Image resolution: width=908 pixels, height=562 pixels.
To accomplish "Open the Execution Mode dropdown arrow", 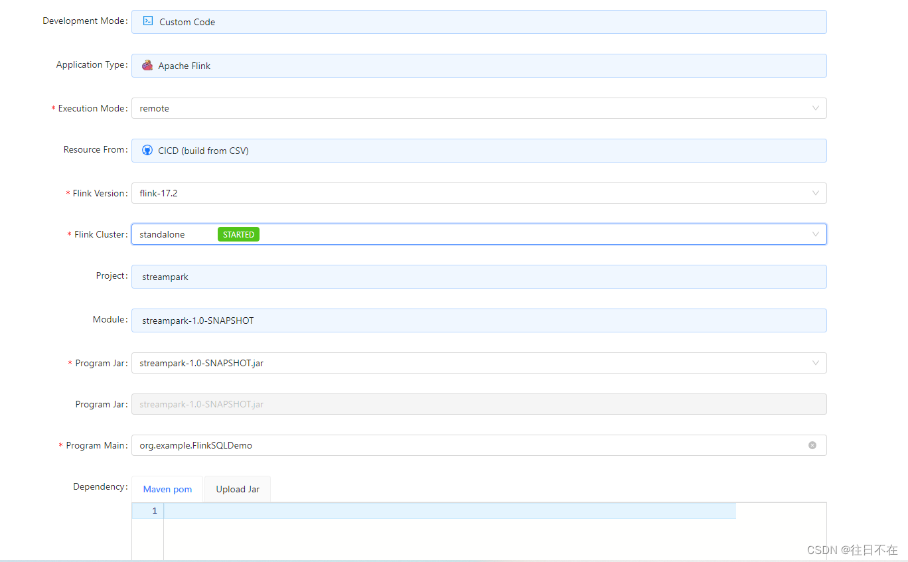I will point(816,108).
